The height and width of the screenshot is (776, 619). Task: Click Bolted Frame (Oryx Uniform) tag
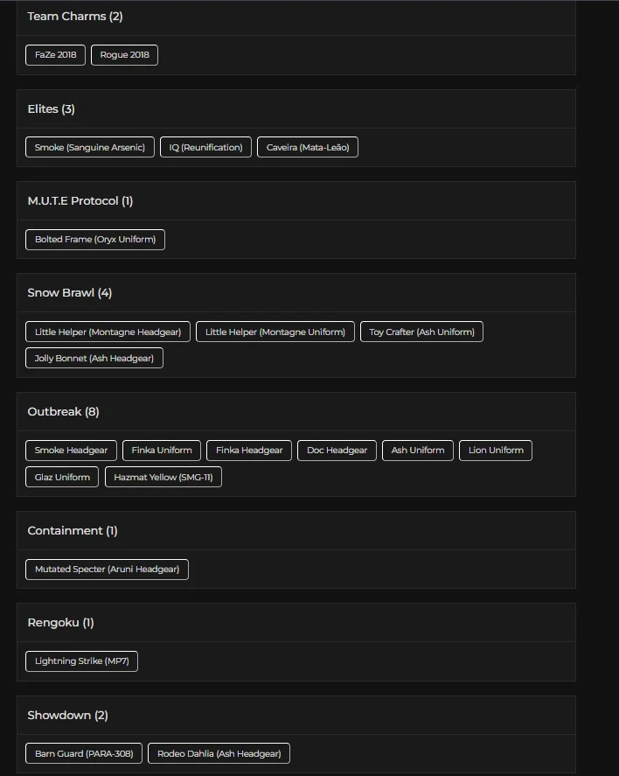point(95,239)
